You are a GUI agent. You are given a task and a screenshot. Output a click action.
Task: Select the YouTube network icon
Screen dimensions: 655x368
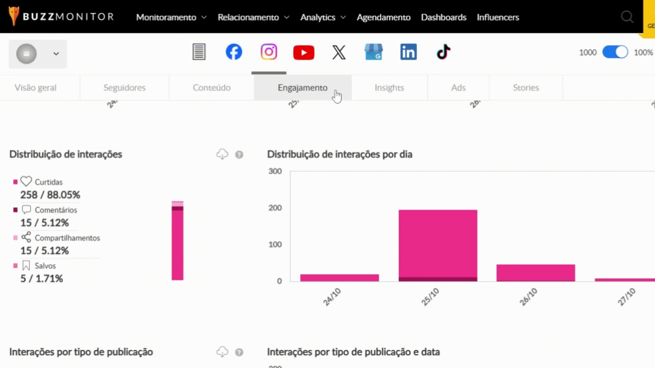click(304, 53)
